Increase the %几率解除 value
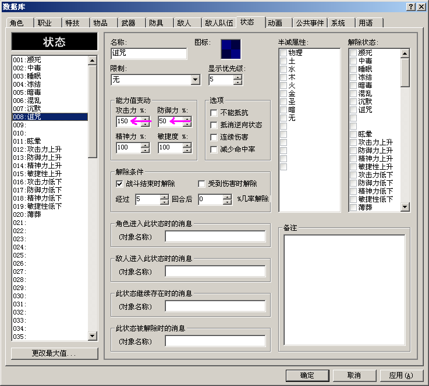Screen dimensions: 429x386 [228, 196]
